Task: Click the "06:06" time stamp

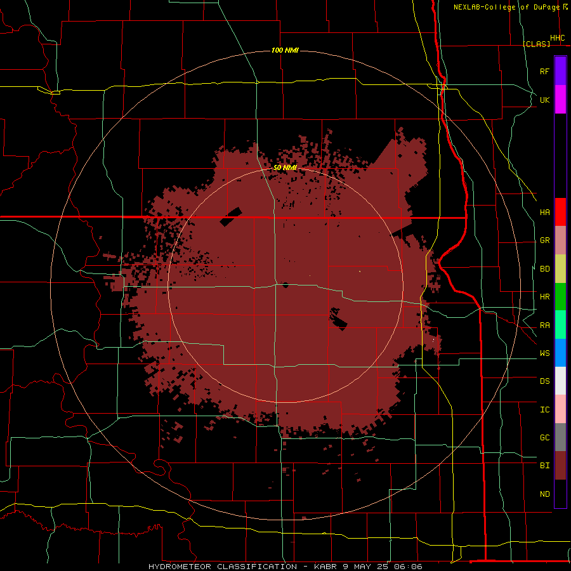Action: 409,567
